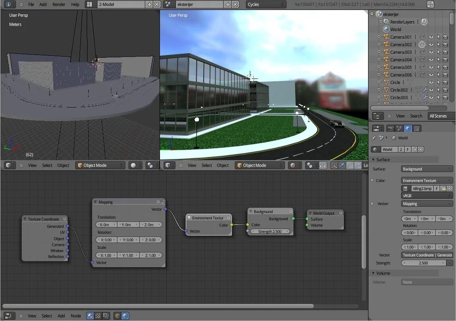Open left viewport shading mode selector
The width and height of the screenshot is (456, 321).
click(135, 165)
